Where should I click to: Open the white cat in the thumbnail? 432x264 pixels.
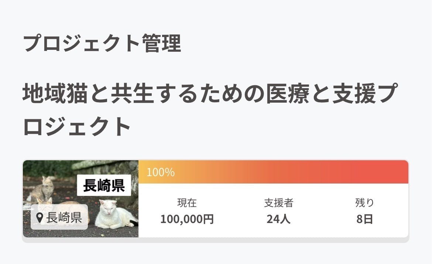click(113, 215)
